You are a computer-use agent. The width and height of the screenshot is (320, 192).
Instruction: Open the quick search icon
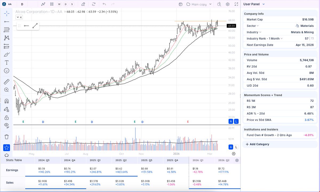pyautogui.click(x=219, y=4)
